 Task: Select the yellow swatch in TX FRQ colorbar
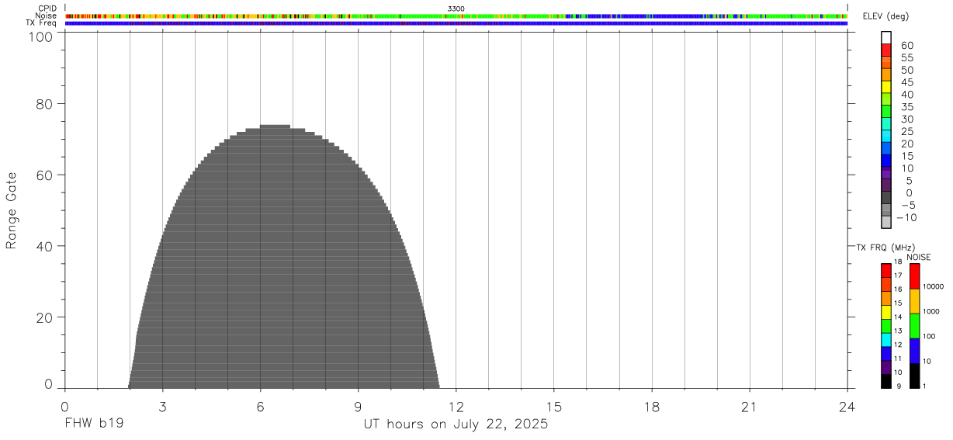tap(886, 312)
